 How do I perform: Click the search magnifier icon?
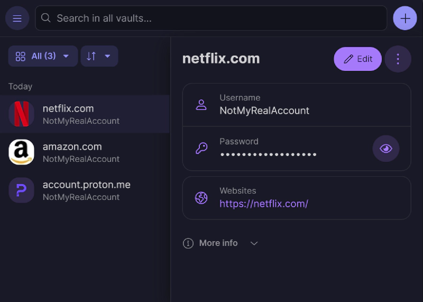pos(46,19)
